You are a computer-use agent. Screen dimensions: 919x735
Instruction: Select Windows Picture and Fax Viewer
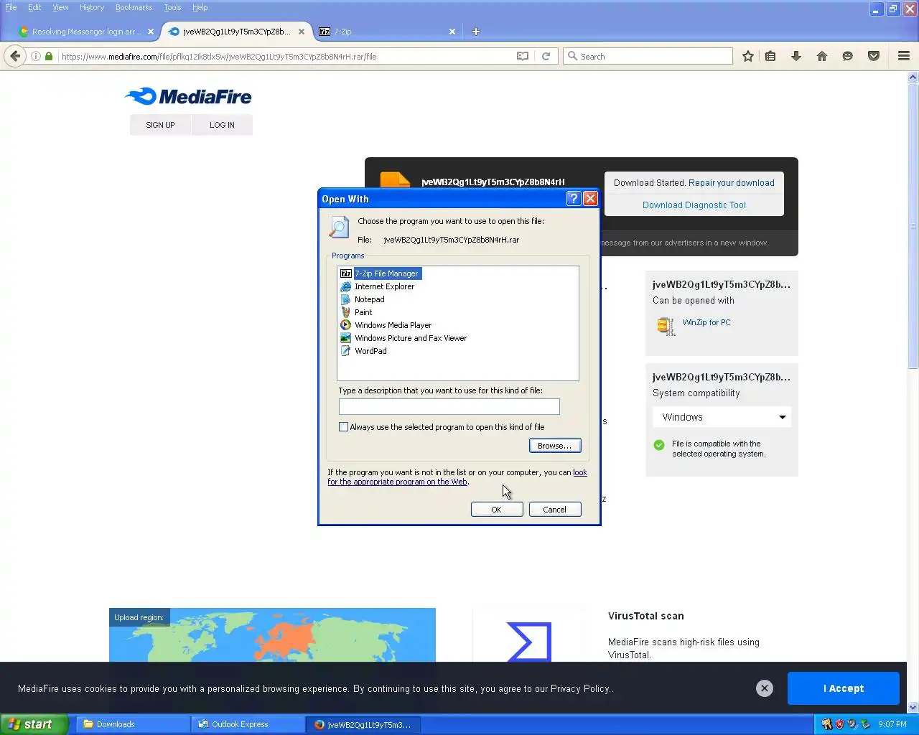pos(403,338)
